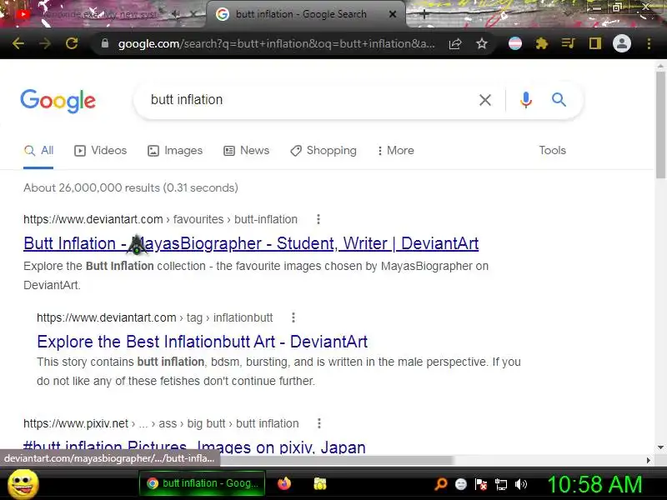Open the Chrome profile avatar

[x=621, y=43]
